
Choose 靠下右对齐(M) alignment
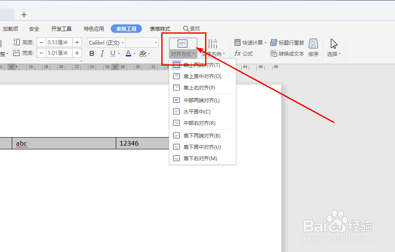pos(203,158)
